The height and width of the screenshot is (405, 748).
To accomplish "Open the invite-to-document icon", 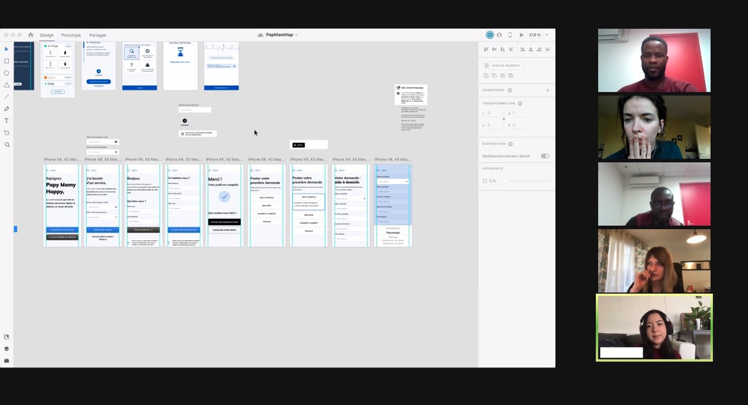I will (499, 35).
